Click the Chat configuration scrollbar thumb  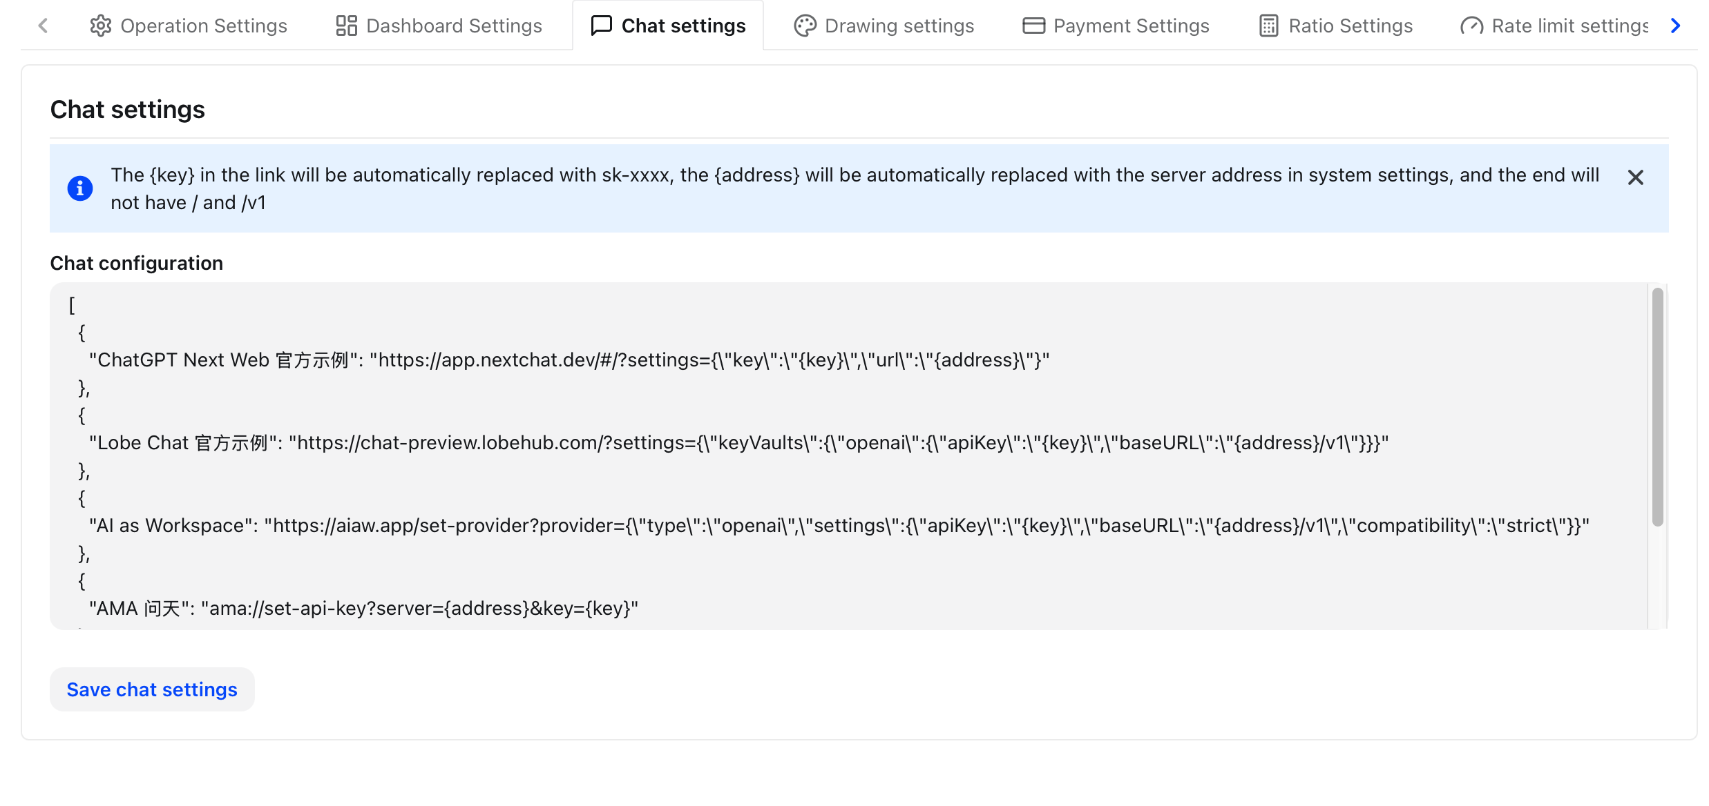(1657, 407)
